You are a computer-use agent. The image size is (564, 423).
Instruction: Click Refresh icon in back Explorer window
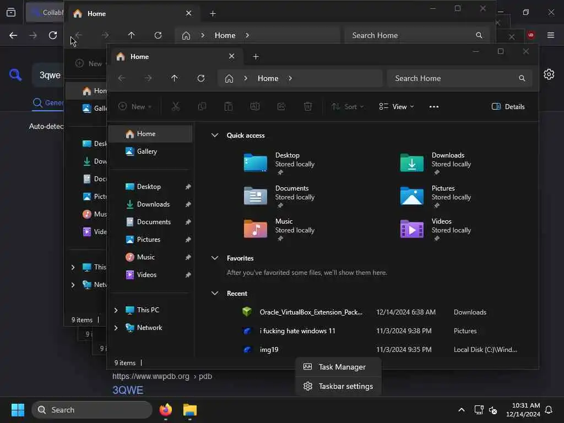click(158, 35)
